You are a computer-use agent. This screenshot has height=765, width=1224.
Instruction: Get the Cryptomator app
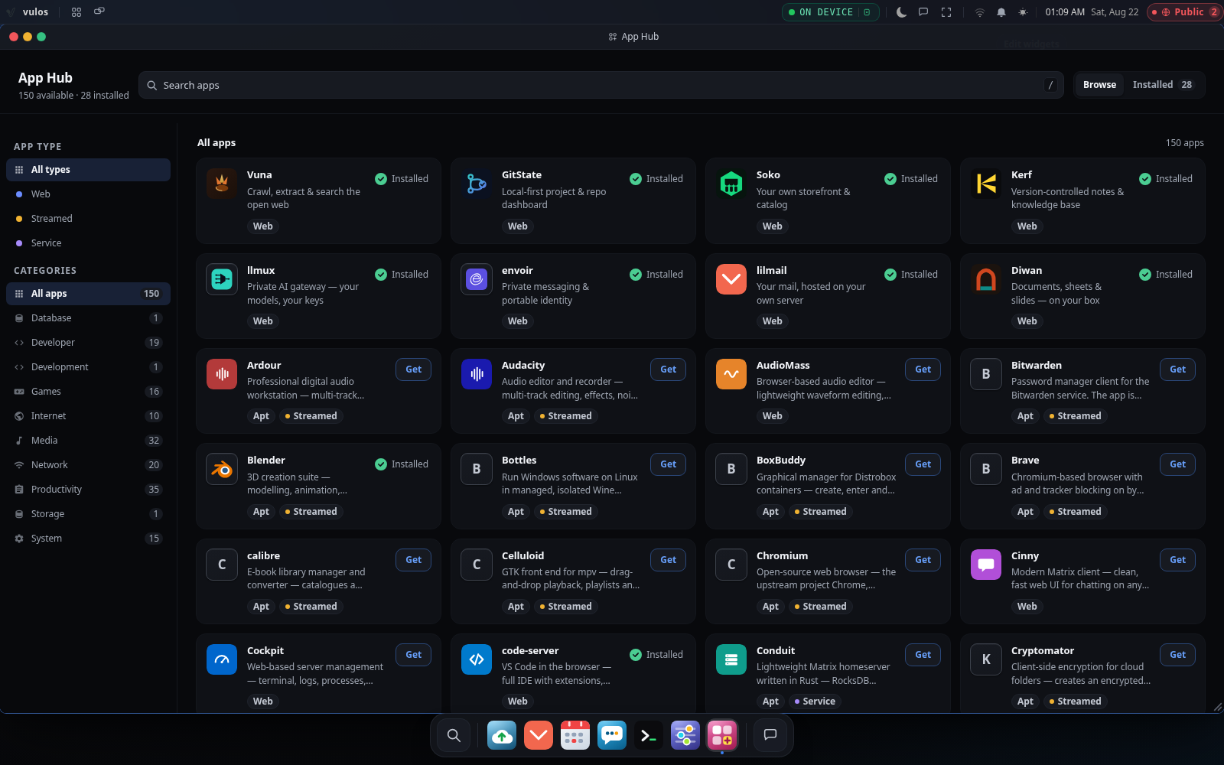pos(1177,655)
